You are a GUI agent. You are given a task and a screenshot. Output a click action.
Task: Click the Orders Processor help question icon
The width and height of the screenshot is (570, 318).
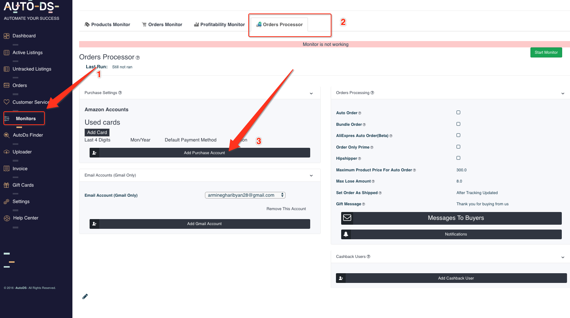coord(138,58)
